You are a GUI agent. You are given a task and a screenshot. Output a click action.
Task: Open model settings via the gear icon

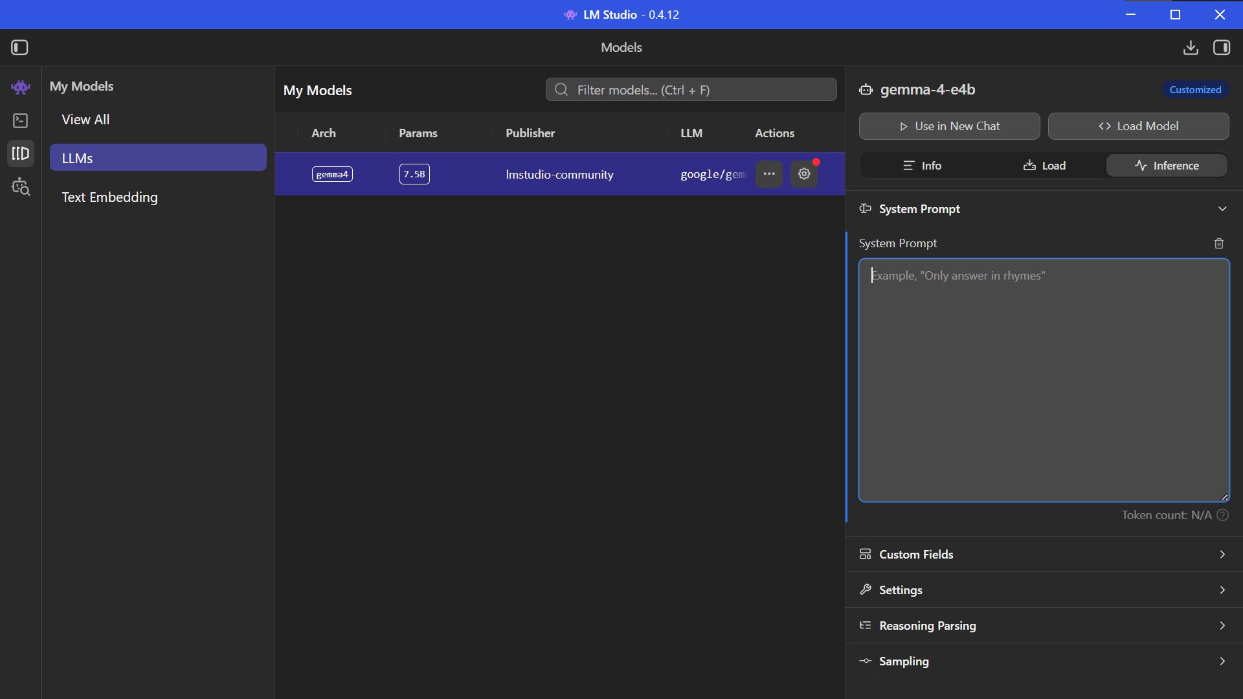(x=803, y=173)
